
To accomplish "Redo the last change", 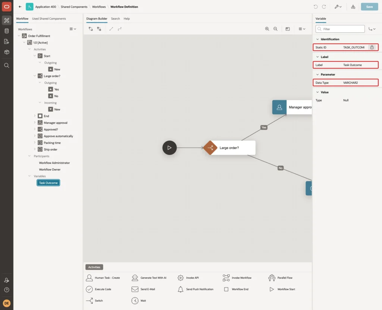I will (324, 7).
